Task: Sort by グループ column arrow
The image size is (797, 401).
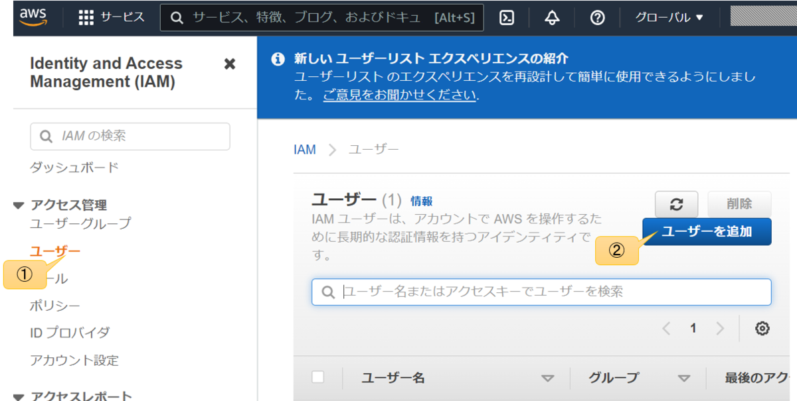Action: pos(684,378)
